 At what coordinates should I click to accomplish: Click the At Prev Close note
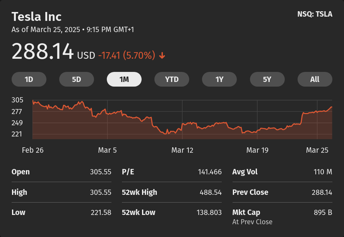point(252,222)
